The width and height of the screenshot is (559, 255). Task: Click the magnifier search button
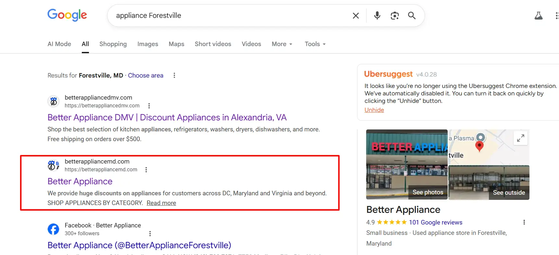click(x=412, y=16)
